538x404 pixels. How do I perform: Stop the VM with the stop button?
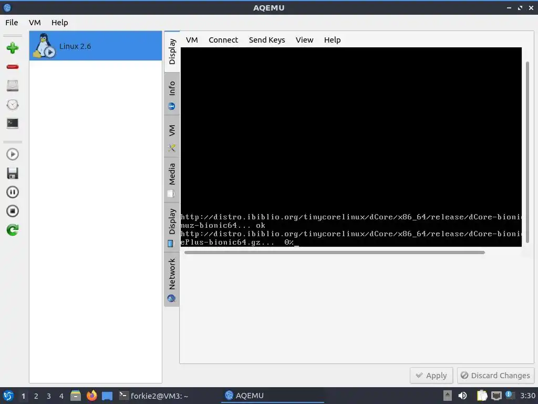click(13, 211)
